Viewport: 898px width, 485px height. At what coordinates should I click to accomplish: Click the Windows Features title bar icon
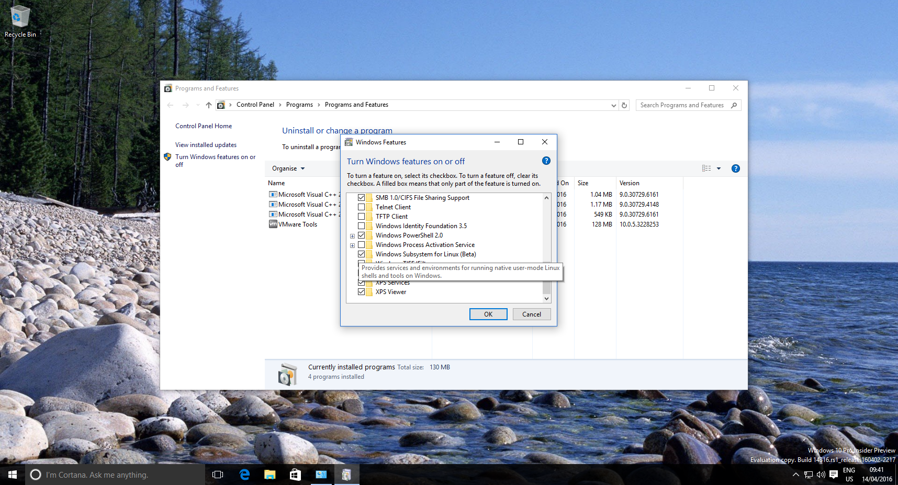point(349,142)
